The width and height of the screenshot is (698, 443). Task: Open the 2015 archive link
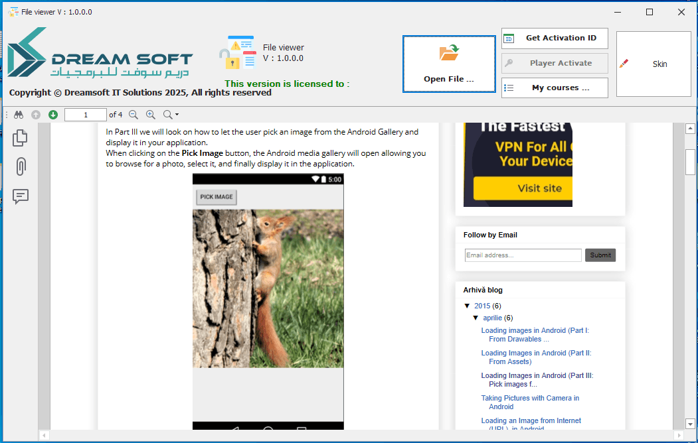coord(482,306)
